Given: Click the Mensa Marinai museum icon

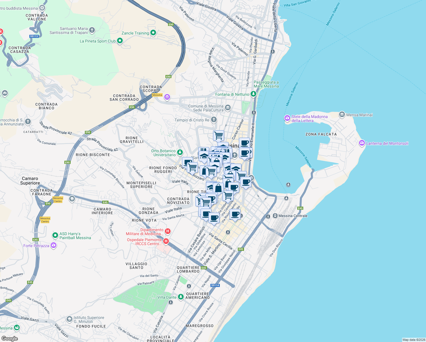Looking at the screenshot, I should 341,115.
